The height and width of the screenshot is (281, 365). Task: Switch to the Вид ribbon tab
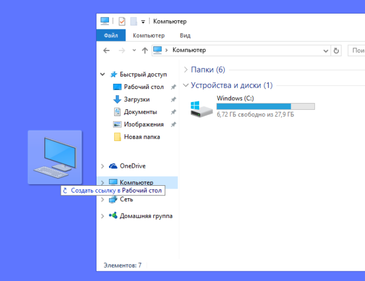[x=185, y=36]
